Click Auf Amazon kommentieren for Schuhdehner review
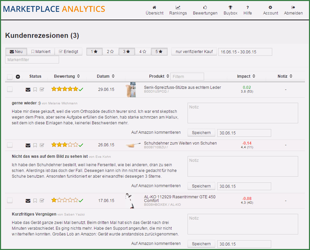The height and width of the screenshot is (250, 310). click(x=156, y=186)
